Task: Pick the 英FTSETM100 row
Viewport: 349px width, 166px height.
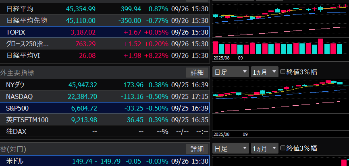Action: click(105, 120)
